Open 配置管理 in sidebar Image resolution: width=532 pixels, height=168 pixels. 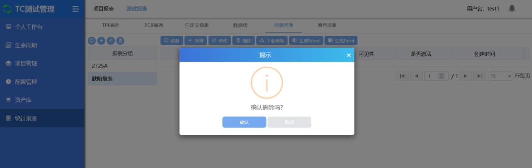[x=42, y=82]
